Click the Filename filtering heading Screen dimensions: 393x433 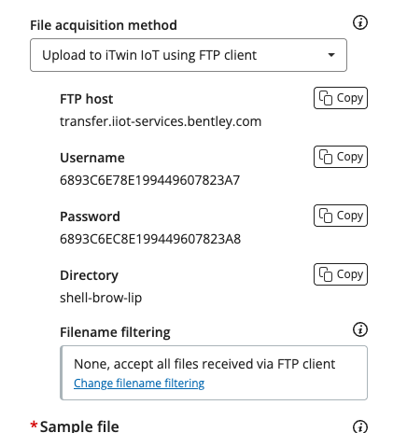pyautogui.click(x=115, y=332)
